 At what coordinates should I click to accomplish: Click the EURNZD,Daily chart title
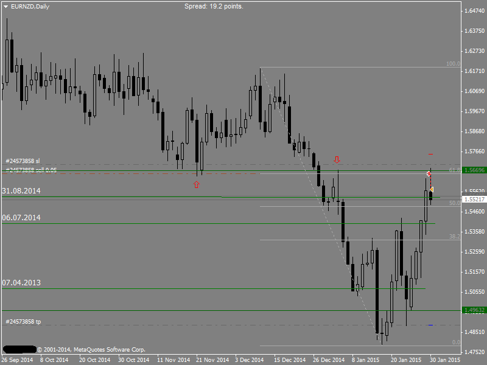click(30, 7)
